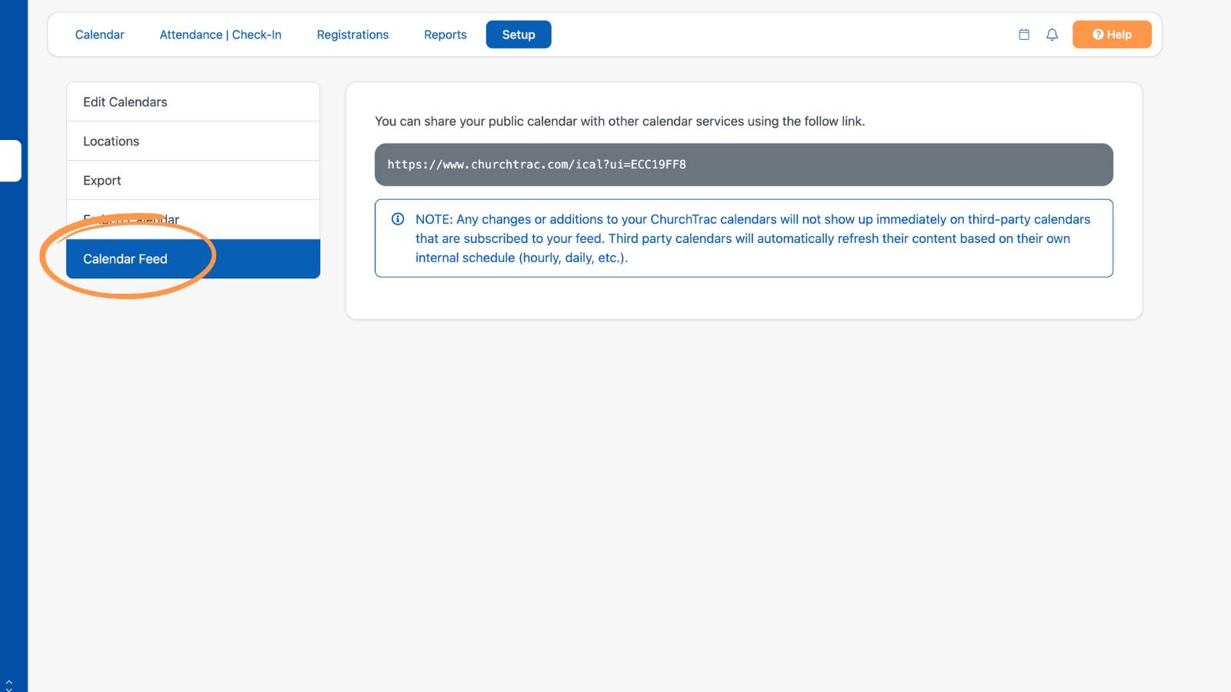Open the Attendance | Check-In tab
The image size is (1231, 692).
[220, 35]
